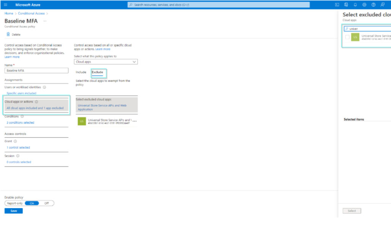391x228 pixels.
Task: Open the Settings gear in top bar
Action: pos(365,5)
